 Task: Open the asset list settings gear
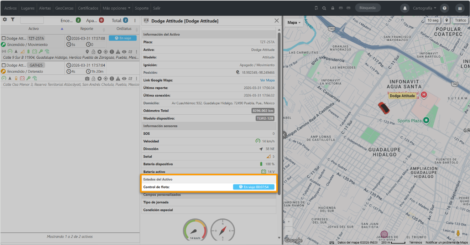point(5,20)
